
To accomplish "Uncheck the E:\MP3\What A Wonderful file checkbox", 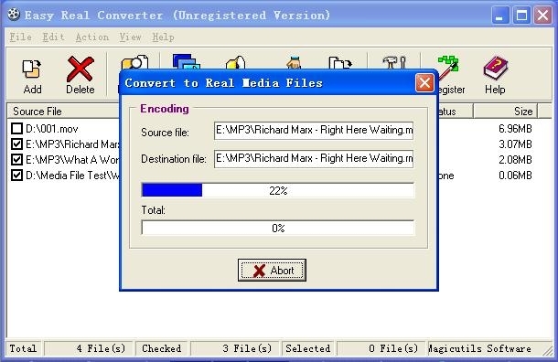I will pos(16,159).
